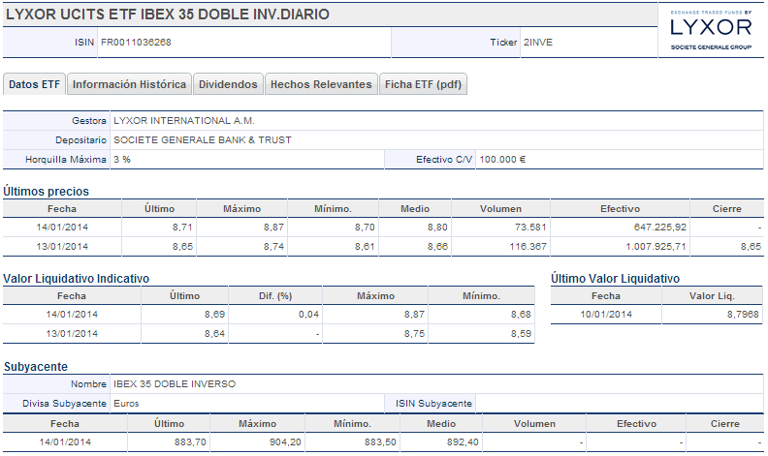Click the Lyxor logo image
The image size is (768, 456).
click(711, 29)
